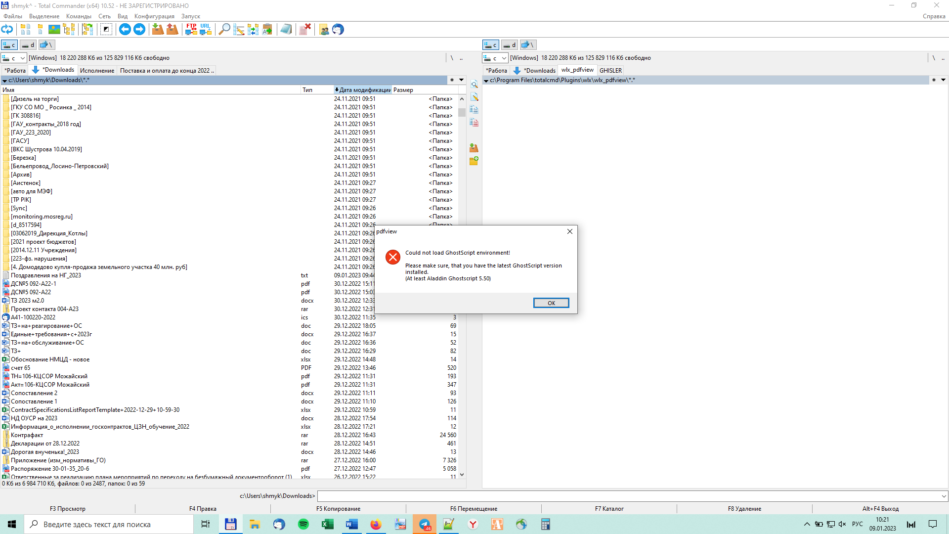Image resolution: width=949 pixels, height=534 pixels.
Task: Switch to the GHISLER tab in right panel
Action: pyautogui.click(x=610, y=71)
